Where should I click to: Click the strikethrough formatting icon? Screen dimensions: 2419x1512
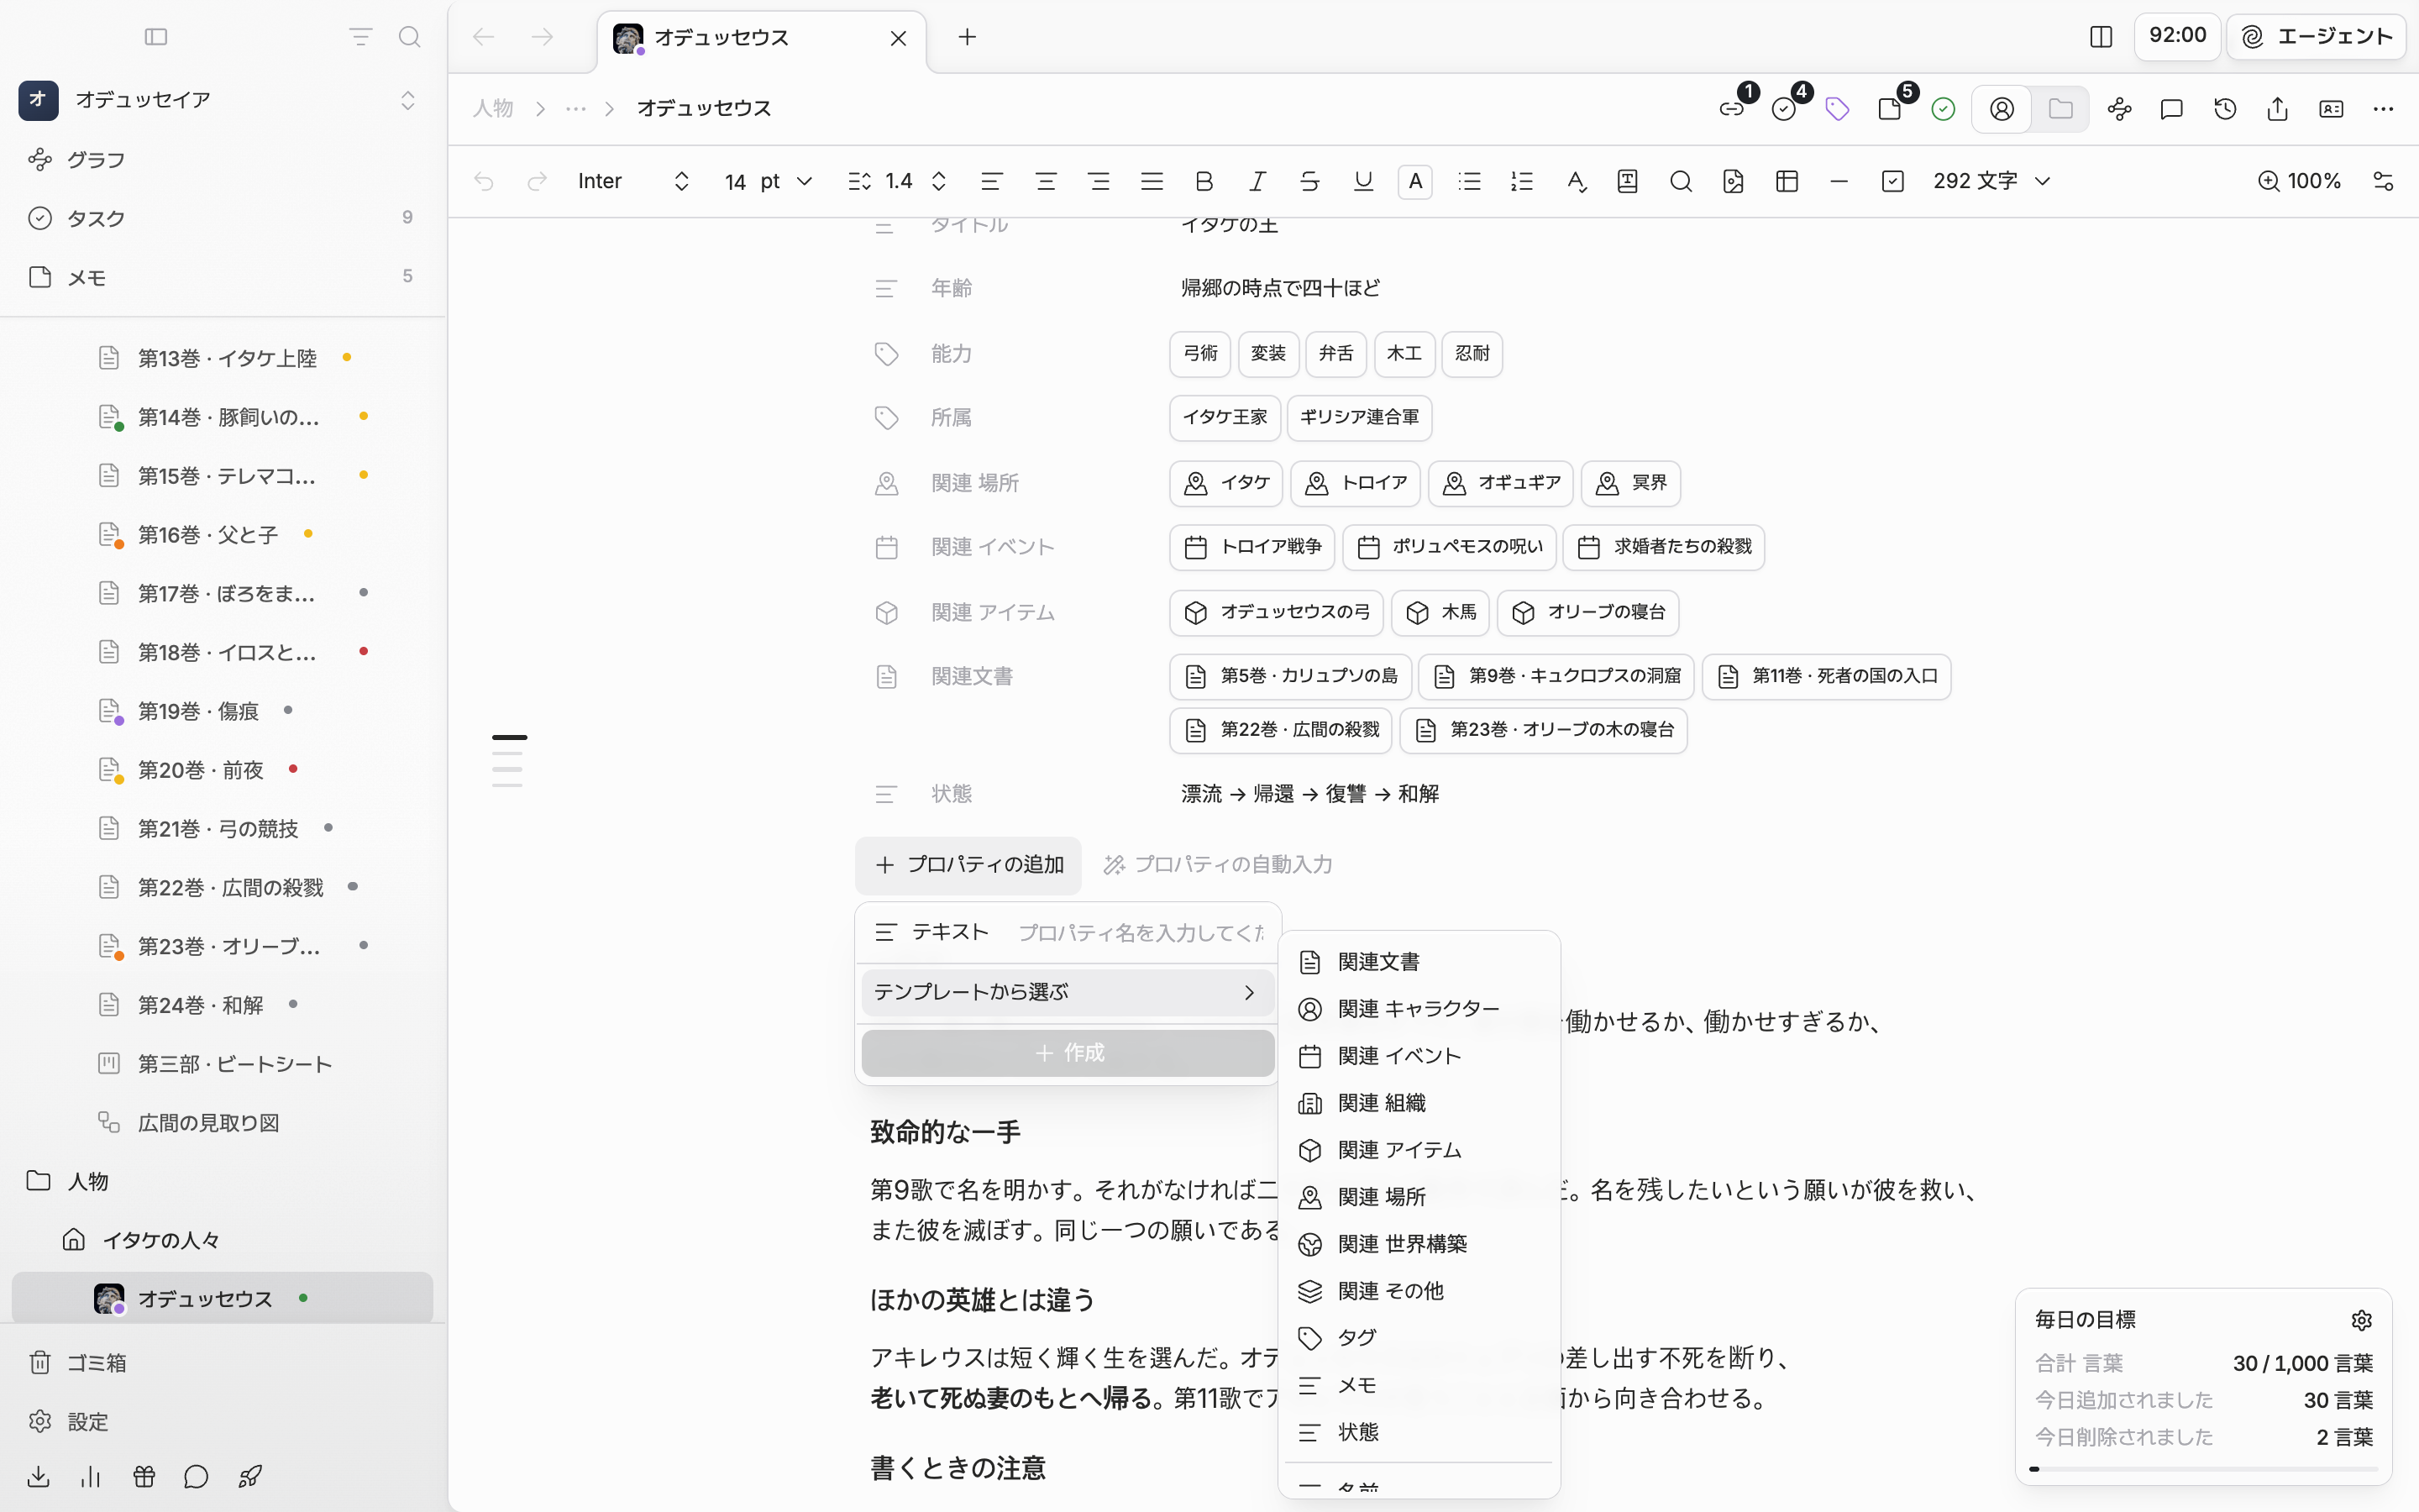click(1309, 181)
